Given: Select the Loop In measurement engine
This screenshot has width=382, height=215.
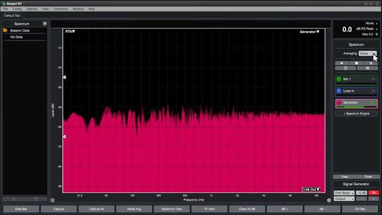Looking at the screenshot, I should tap(356, 91).
